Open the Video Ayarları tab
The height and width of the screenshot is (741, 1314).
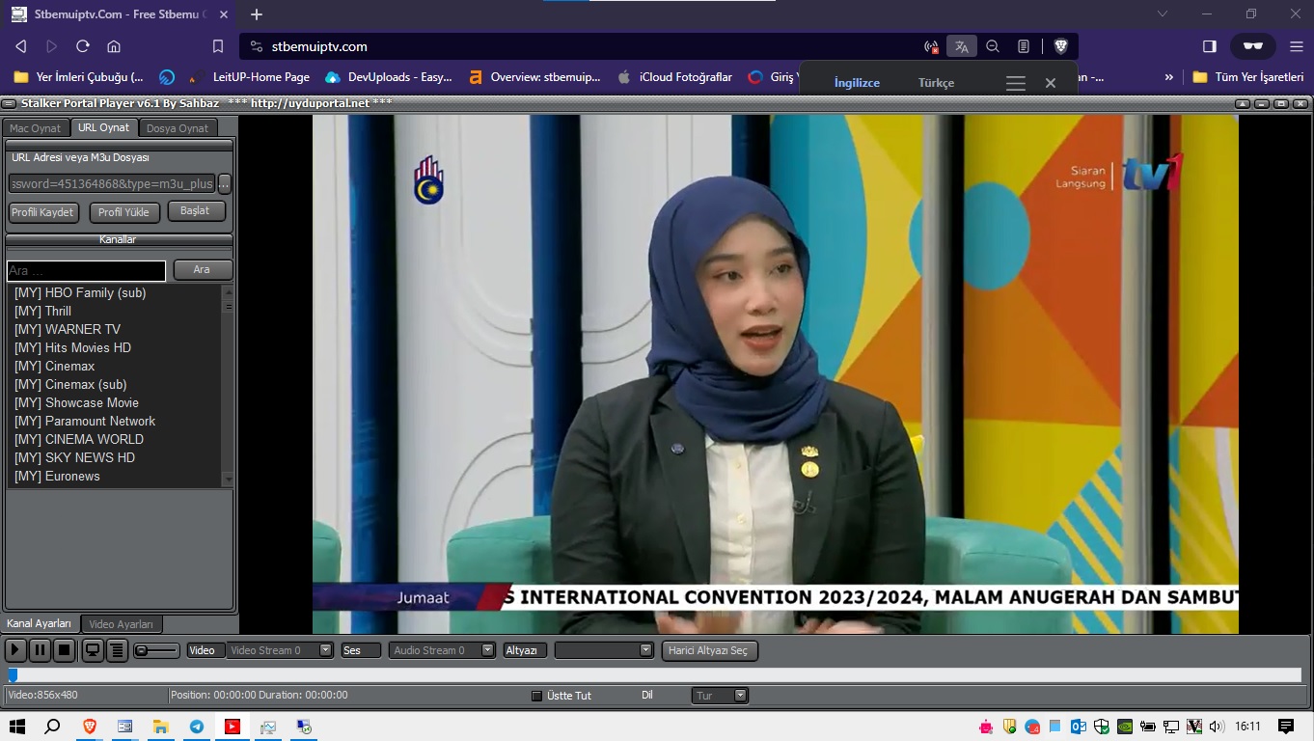coord(122,624)
